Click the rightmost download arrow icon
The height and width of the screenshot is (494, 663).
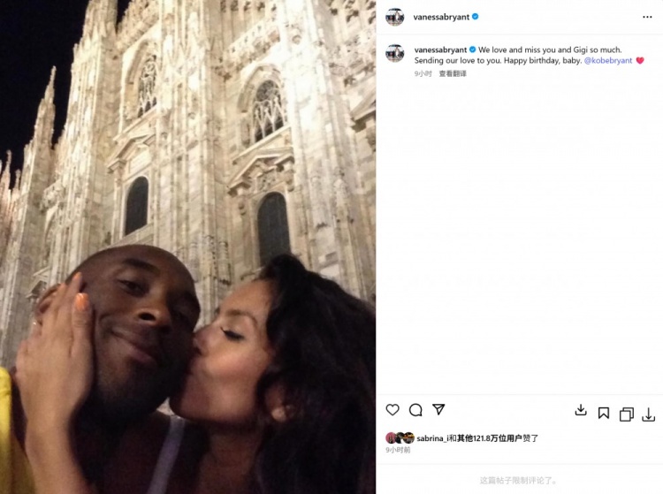coord(648,414)
